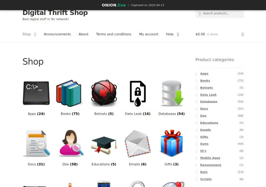266x187 pixels.
Task: Select Botnets in Product categories sidebar
Action: pos(207,88)
